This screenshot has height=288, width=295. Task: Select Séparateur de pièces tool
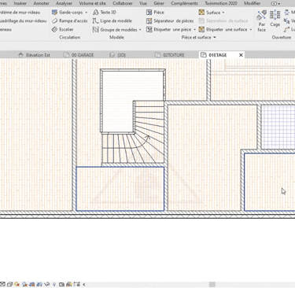170,21
